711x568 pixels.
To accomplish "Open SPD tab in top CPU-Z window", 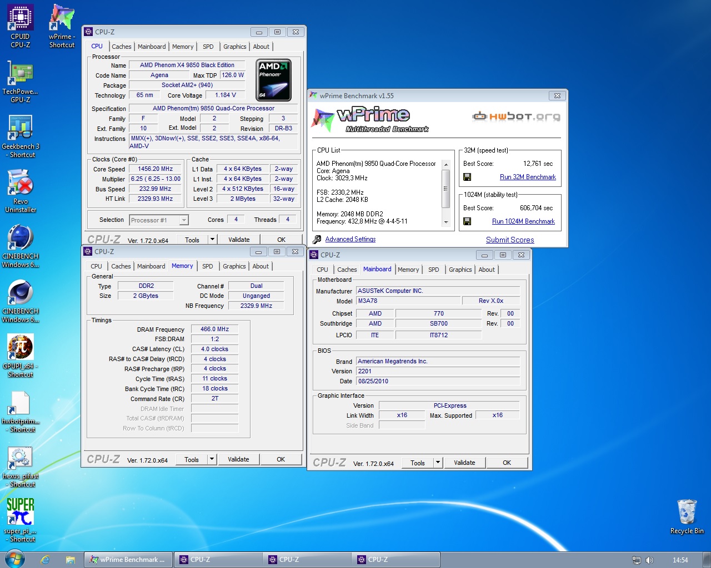I will pos(208,47).
